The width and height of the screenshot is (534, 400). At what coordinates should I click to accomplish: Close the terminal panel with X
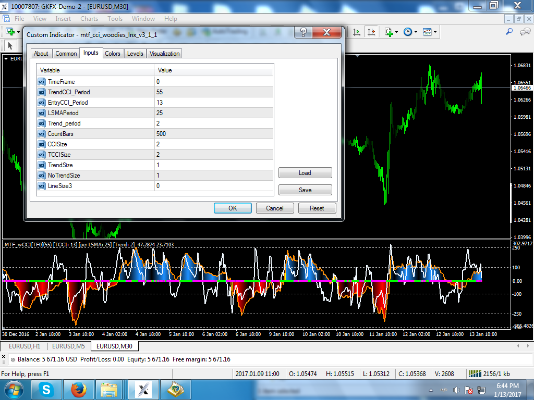[x=4, y=356]
